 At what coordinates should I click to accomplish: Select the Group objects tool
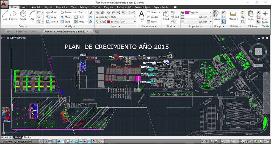pyautogui.click(x=217, y=15)
